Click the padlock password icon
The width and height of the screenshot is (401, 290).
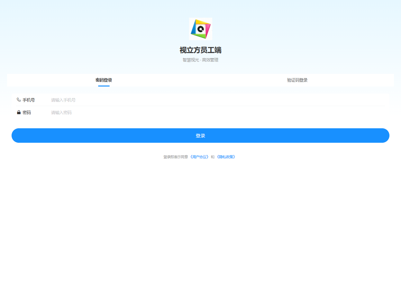(x=19, y=113)
